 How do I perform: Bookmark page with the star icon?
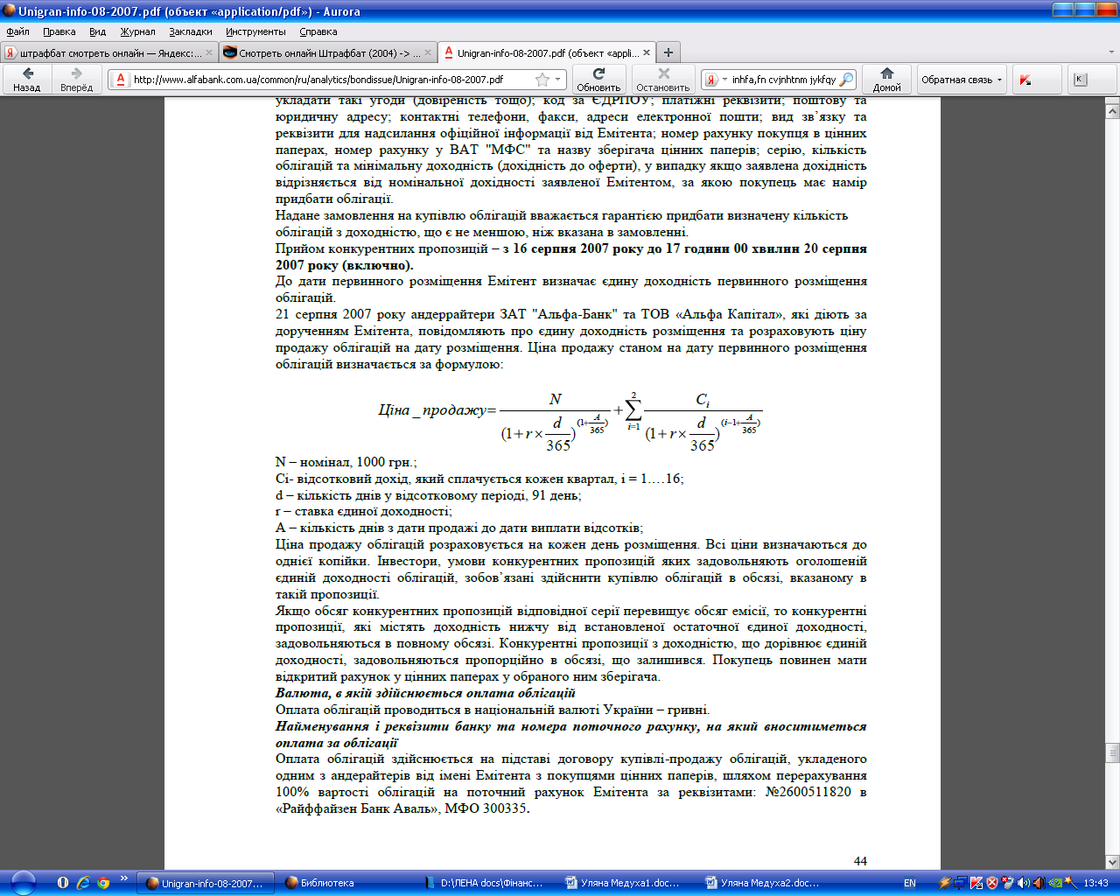pyautogui.click(x=542, y=80)
